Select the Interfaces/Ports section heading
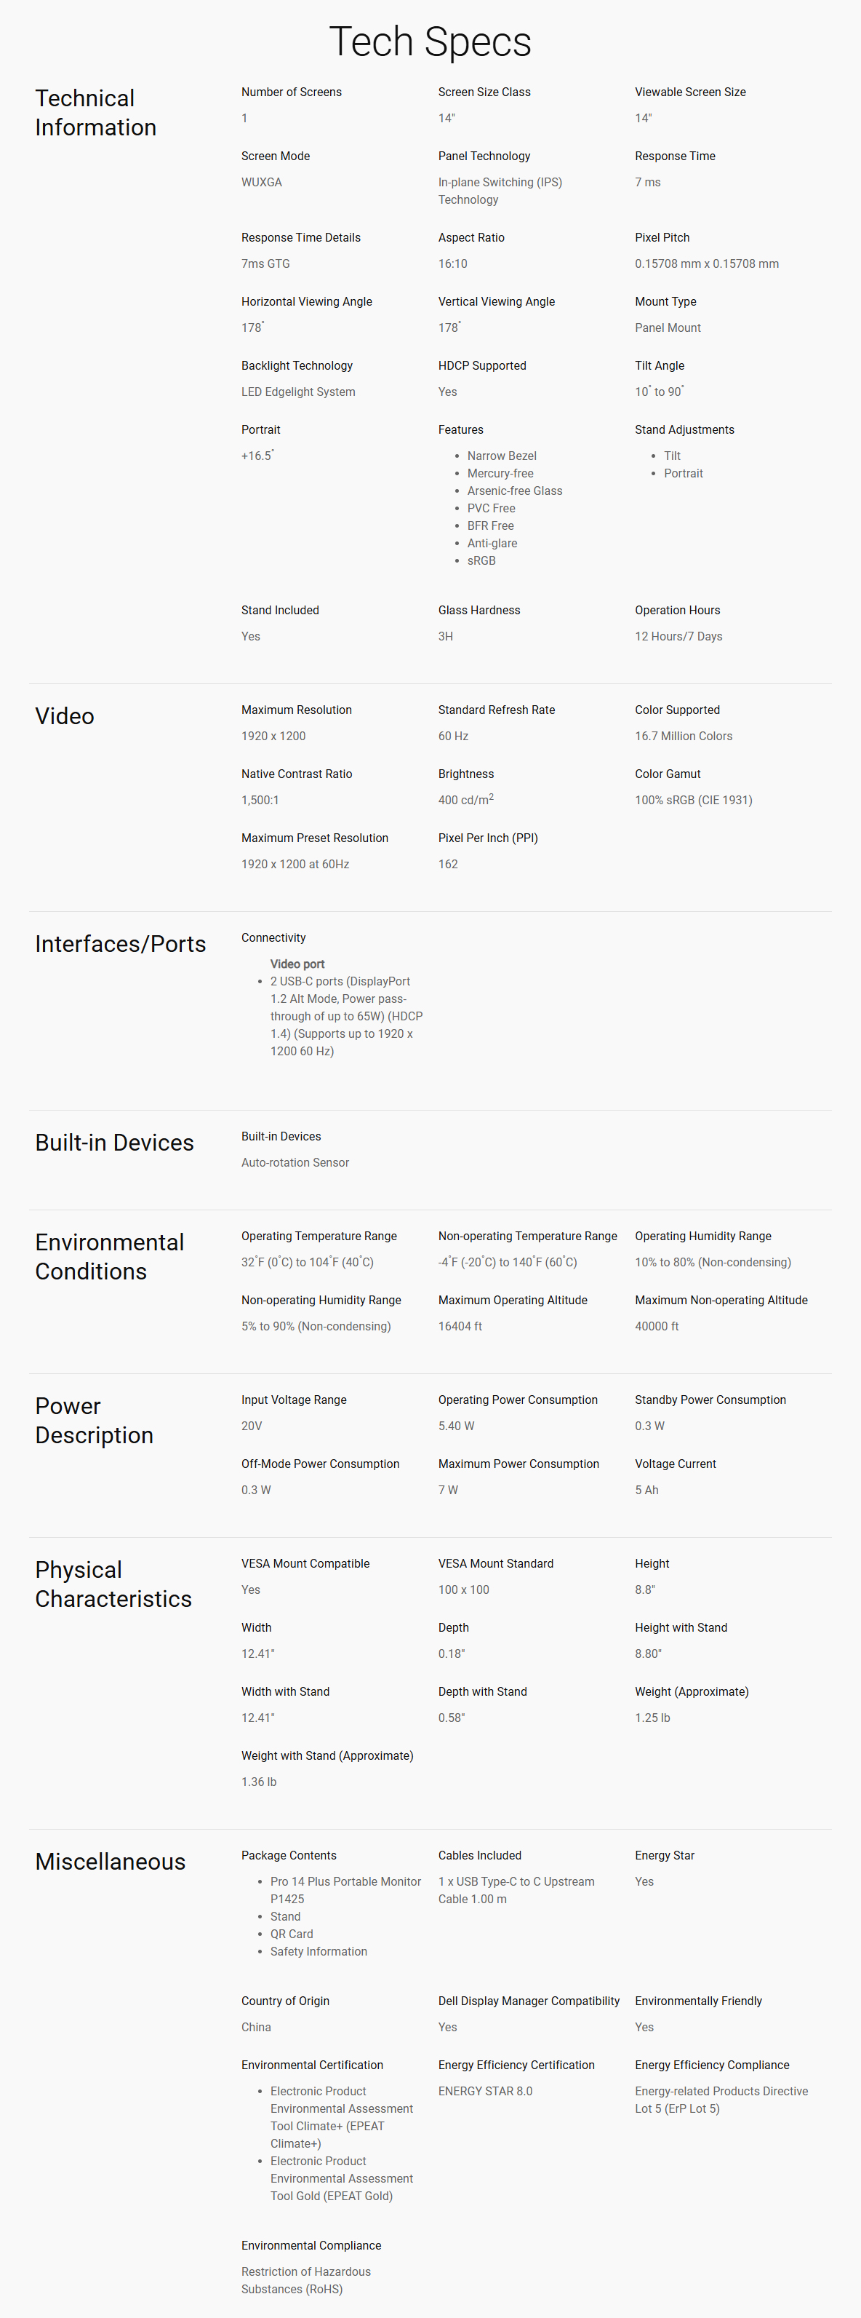This screenshot has height=2318, width=861. click(x=121, y=944)
